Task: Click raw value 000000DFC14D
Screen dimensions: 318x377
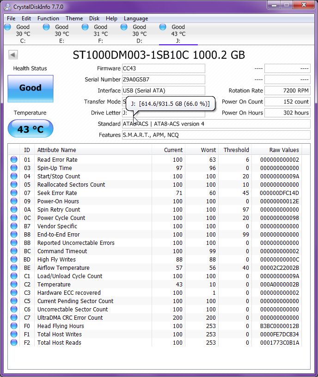Action: (x=279, y=193)
